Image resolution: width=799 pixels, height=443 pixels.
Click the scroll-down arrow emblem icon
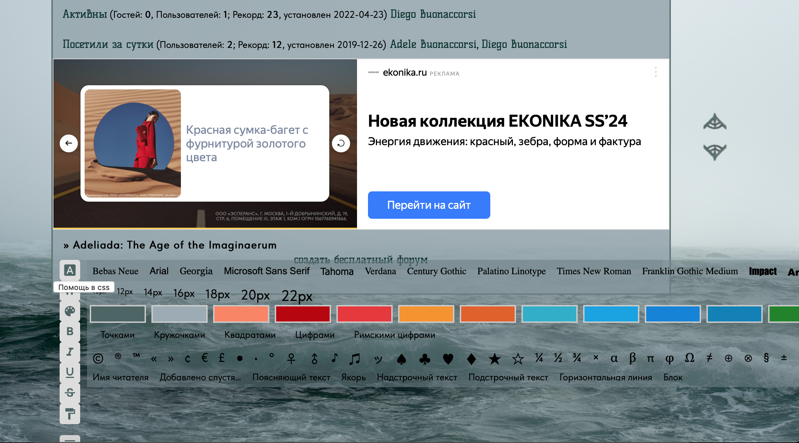715,152
